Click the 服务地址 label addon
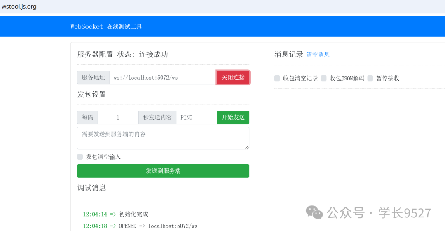This screenshot has width=445, height=231. pos(93,78)
